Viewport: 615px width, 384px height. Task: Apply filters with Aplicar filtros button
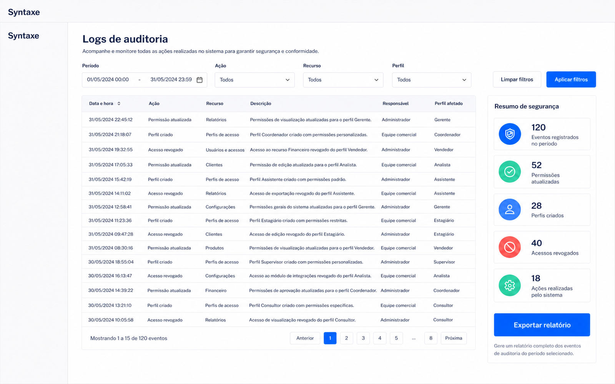571,79
